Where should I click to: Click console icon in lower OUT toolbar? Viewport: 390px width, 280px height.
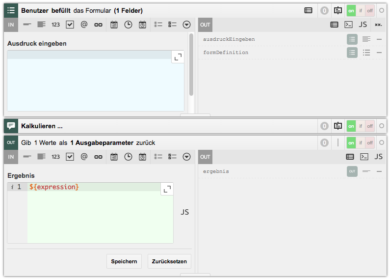point(364,157)
